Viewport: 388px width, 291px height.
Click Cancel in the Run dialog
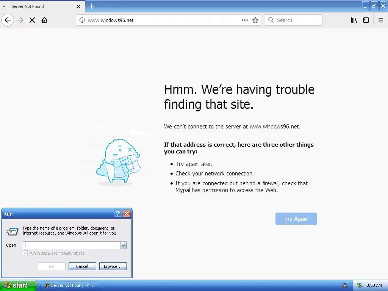click(82, 266)
